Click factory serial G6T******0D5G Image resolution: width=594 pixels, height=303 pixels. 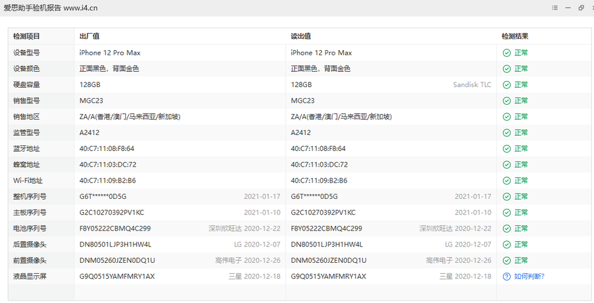click(103, 197)
